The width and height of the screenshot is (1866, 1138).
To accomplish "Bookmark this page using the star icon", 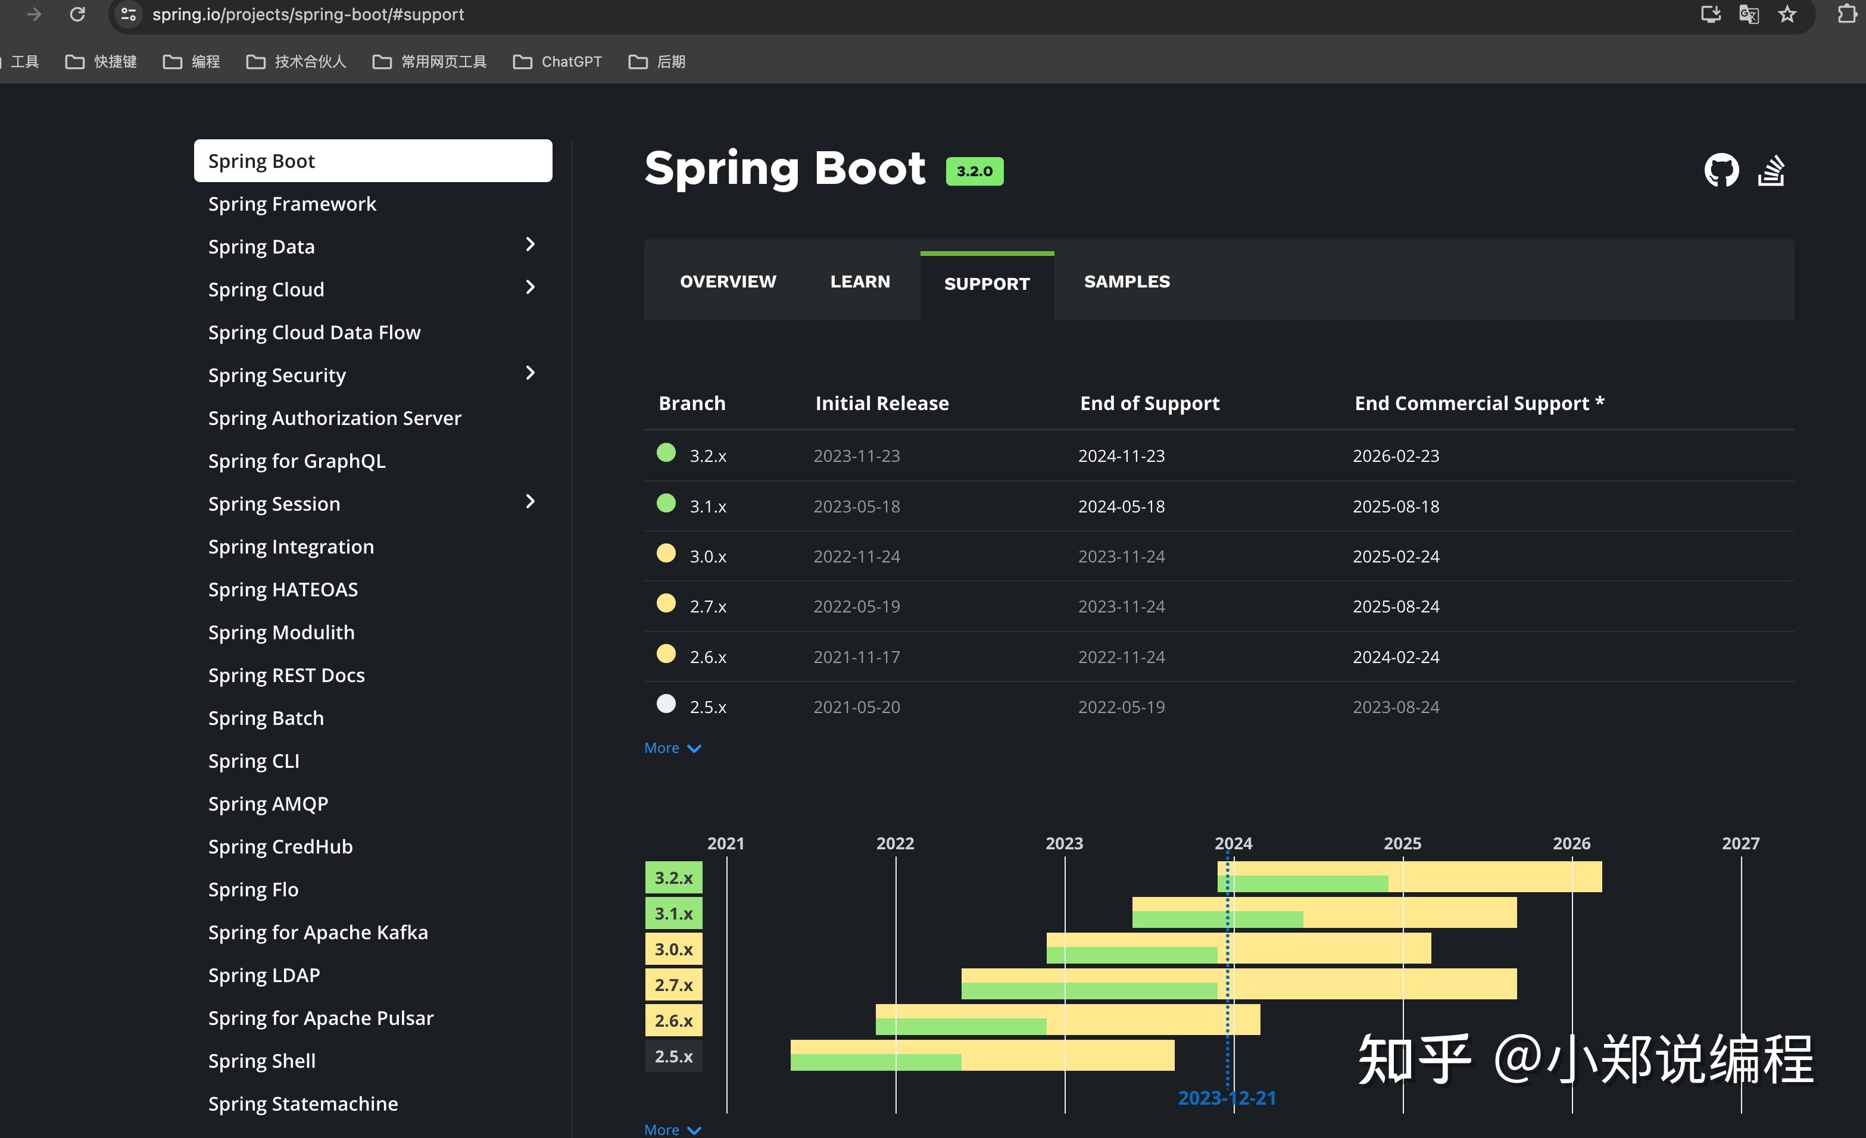I will click(1786, 14).
